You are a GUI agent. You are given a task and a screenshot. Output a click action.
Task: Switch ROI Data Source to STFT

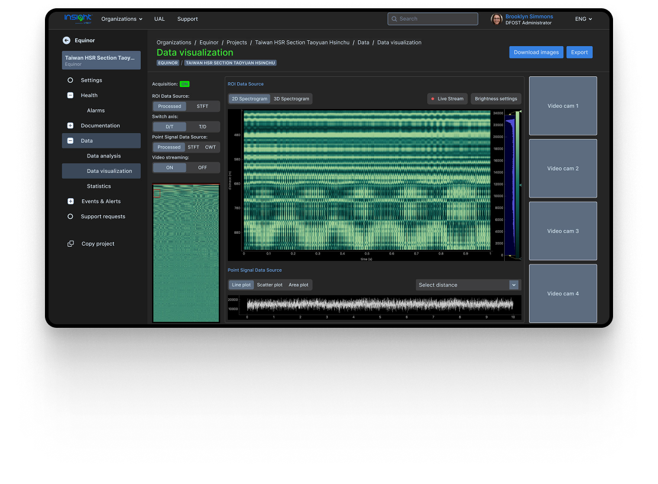click(202, 107)
